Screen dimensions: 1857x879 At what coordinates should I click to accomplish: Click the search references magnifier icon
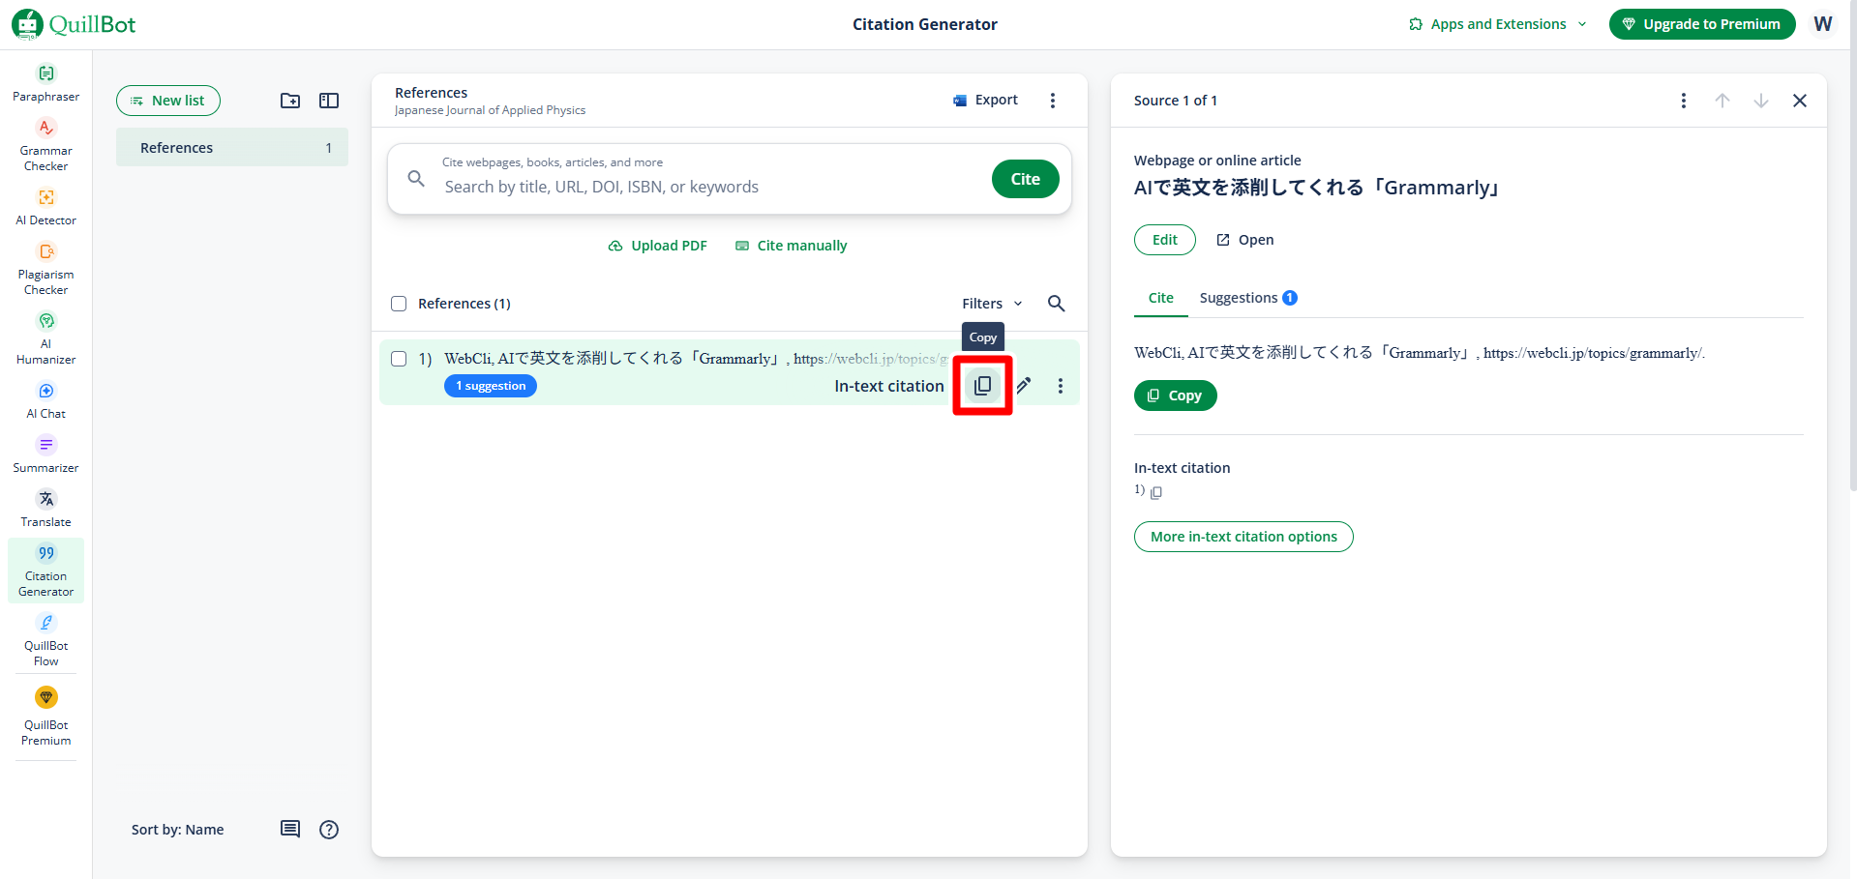(x=1057, y=304)
